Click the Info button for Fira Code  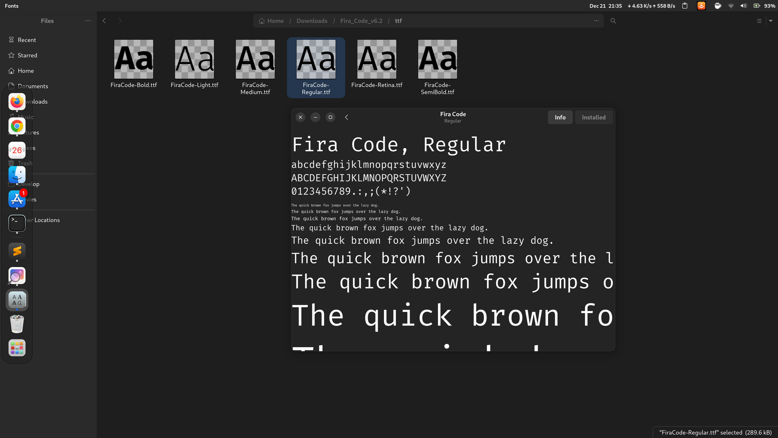[x=560, y=117]
